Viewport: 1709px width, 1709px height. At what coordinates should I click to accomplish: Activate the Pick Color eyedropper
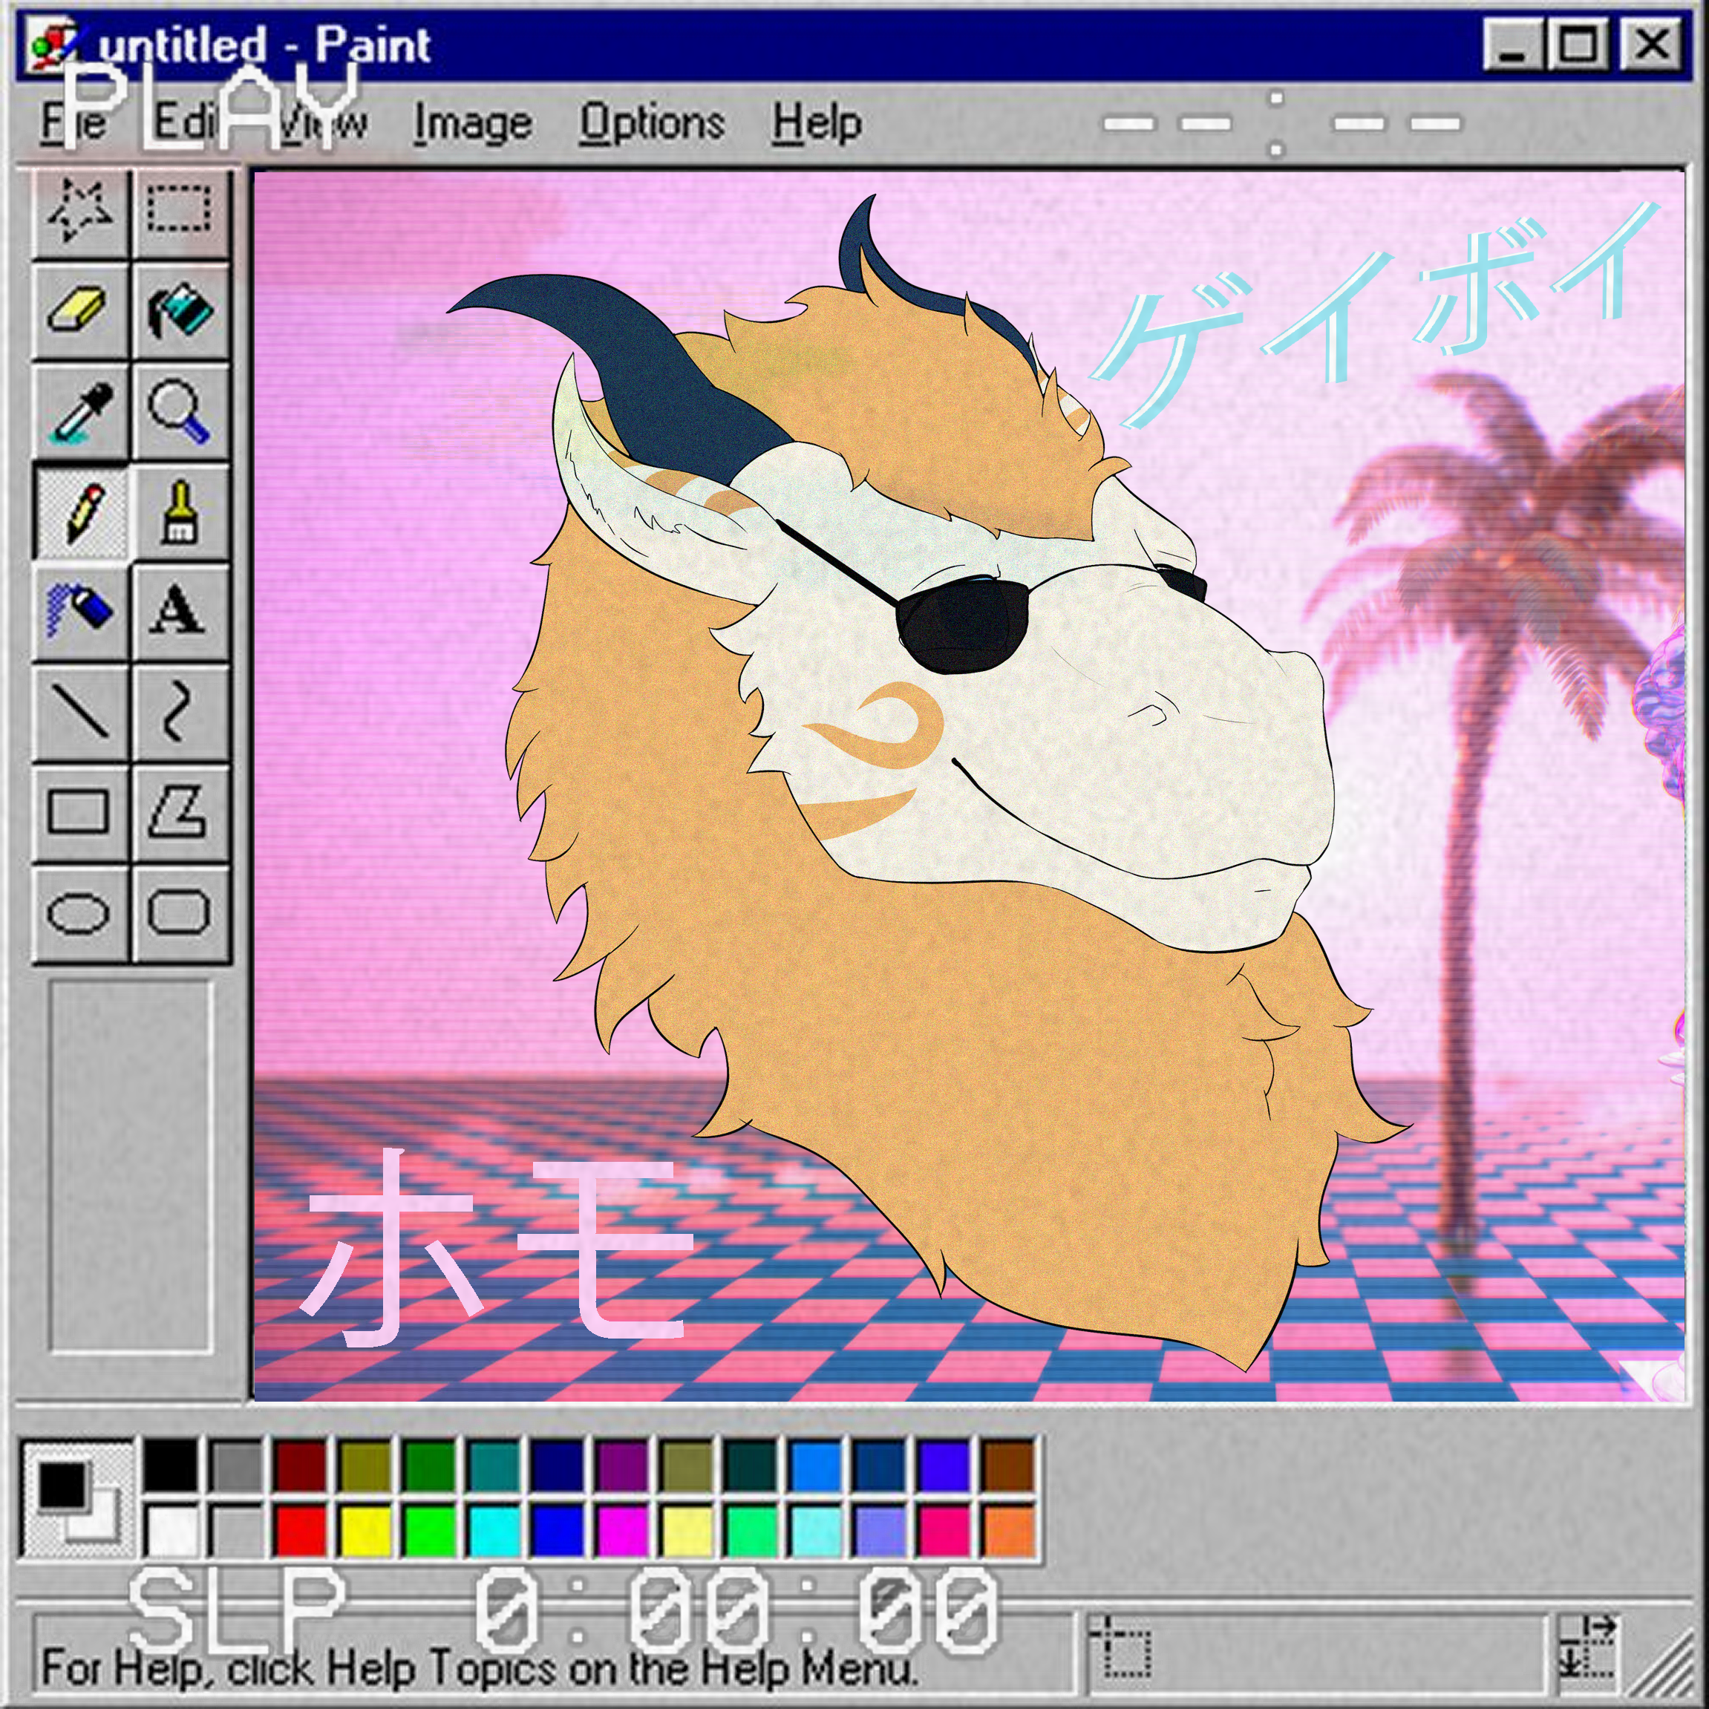80,411
